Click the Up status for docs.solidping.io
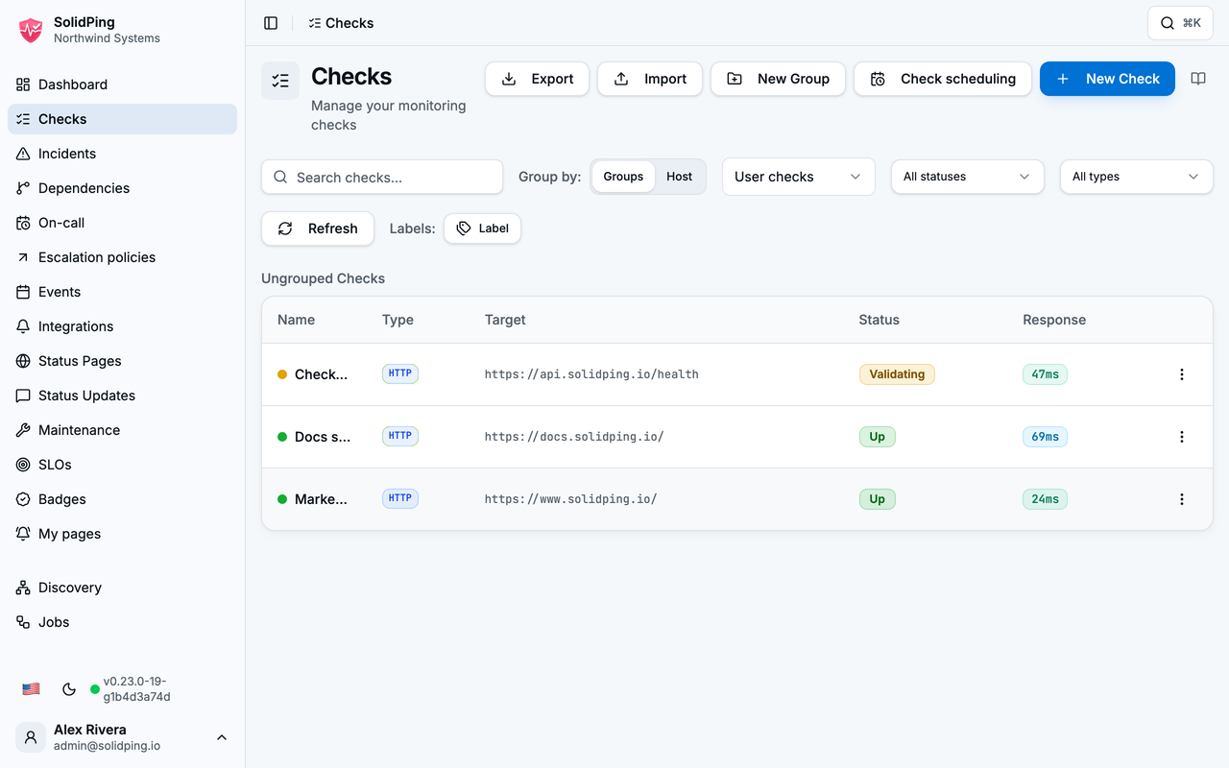Viewport: 1229px width, 768px height. click(878, 437)
